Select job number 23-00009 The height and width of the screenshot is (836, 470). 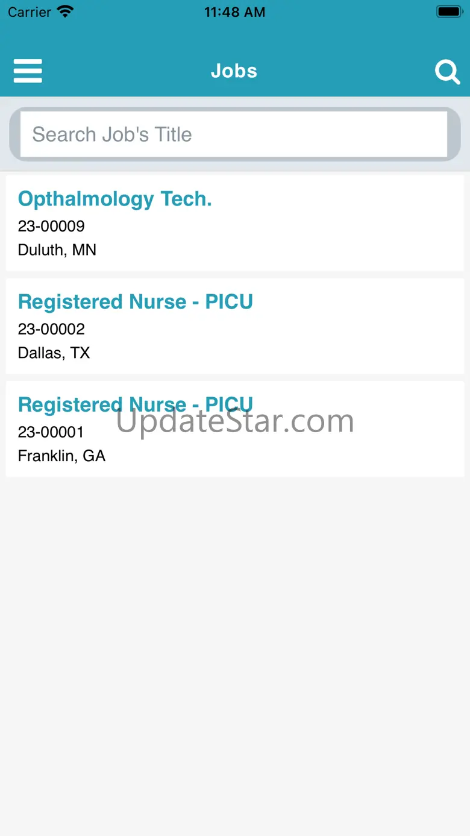tap(51, 227)
